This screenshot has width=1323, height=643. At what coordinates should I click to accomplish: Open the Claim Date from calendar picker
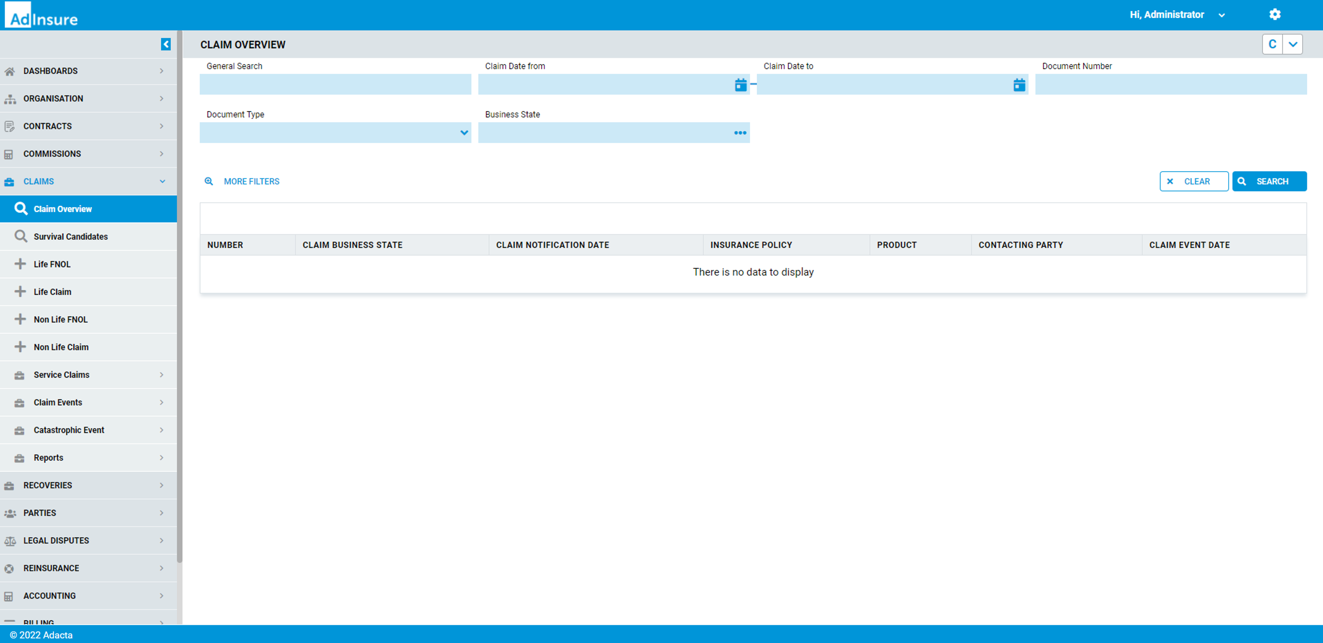pos(740,85)
